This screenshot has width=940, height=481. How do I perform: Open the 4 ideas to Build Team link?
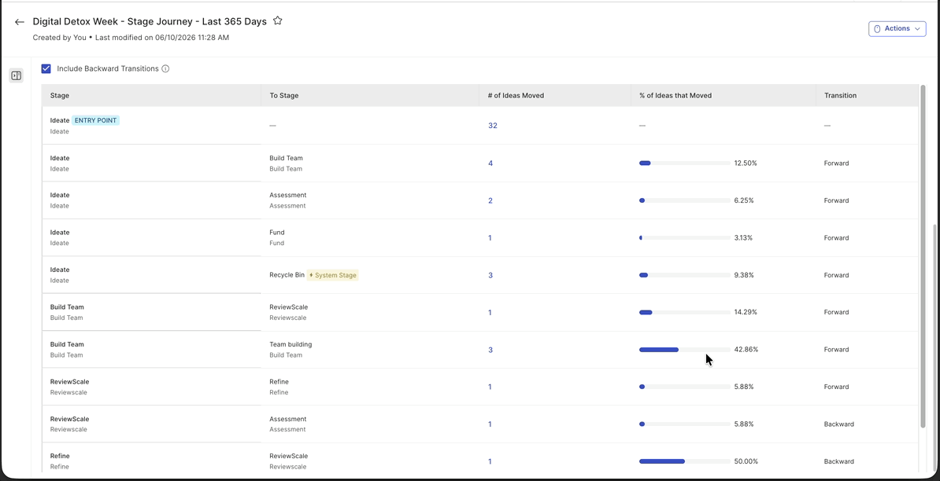click(490, 163)
